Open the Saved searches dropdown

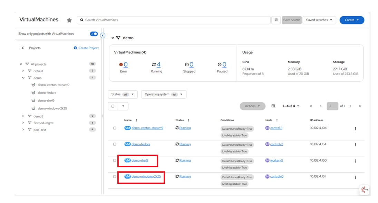point(319,20)
